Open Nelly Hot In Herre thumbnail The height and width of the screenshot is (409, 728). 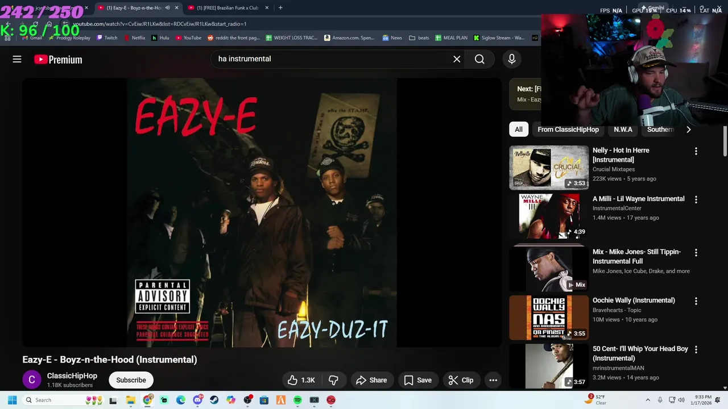pos(549,168)
